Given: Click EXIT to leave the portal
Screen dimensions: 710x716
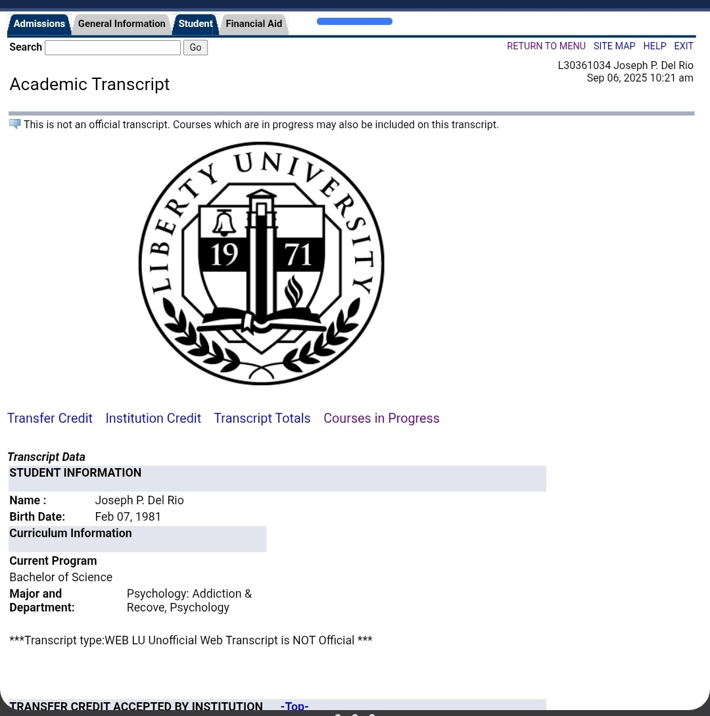Looking at the screenshot, I should point(683,46).
